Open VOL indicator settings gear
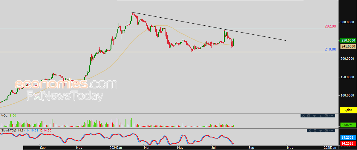This screenshot has height=150, width=357. [326, 116]
